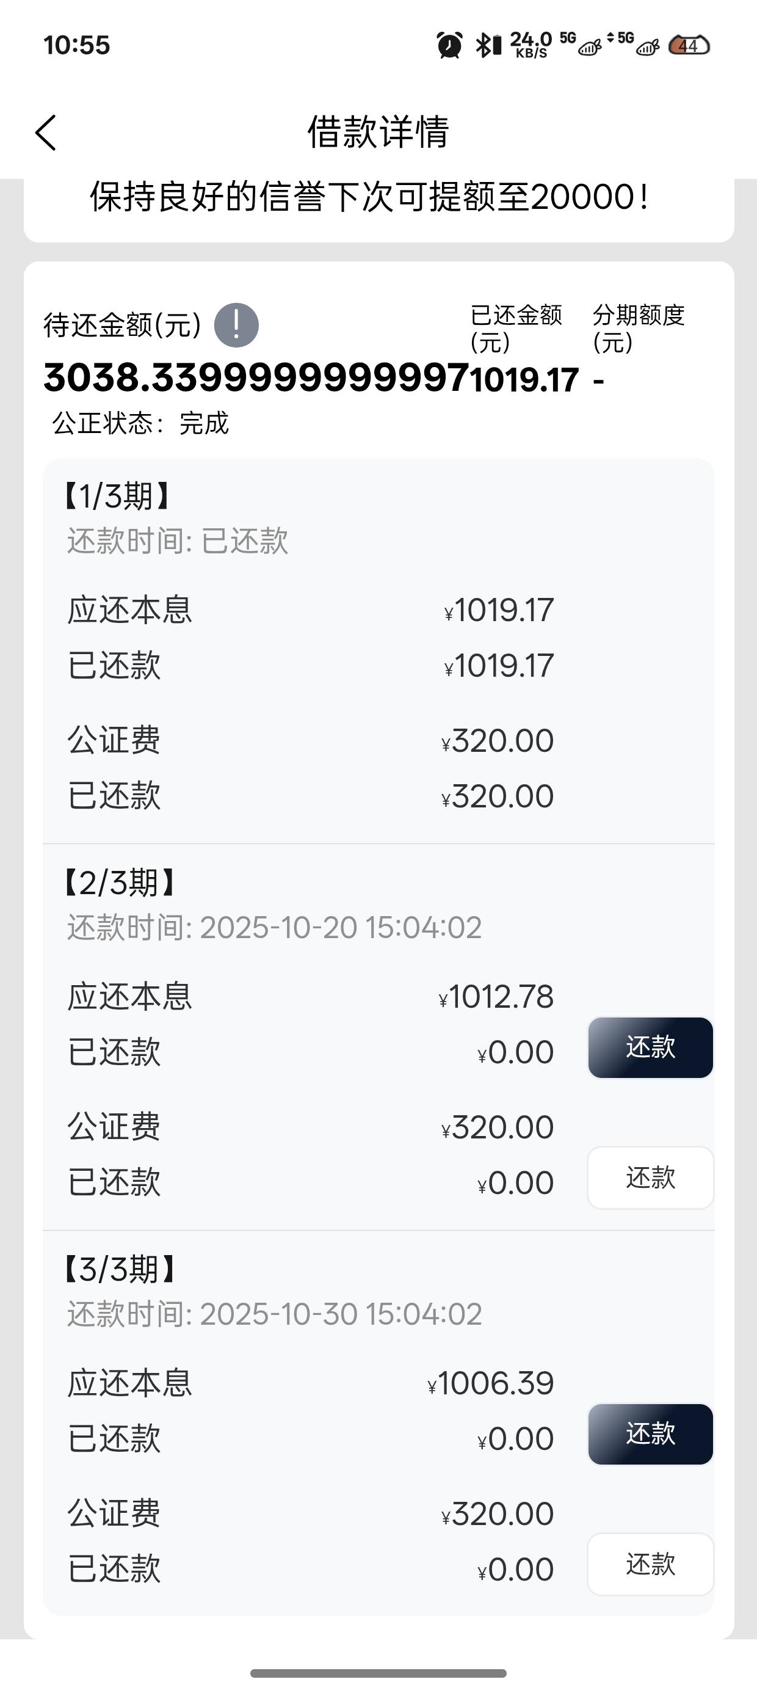Tap the alarm clock status icon

pos(449,45)
